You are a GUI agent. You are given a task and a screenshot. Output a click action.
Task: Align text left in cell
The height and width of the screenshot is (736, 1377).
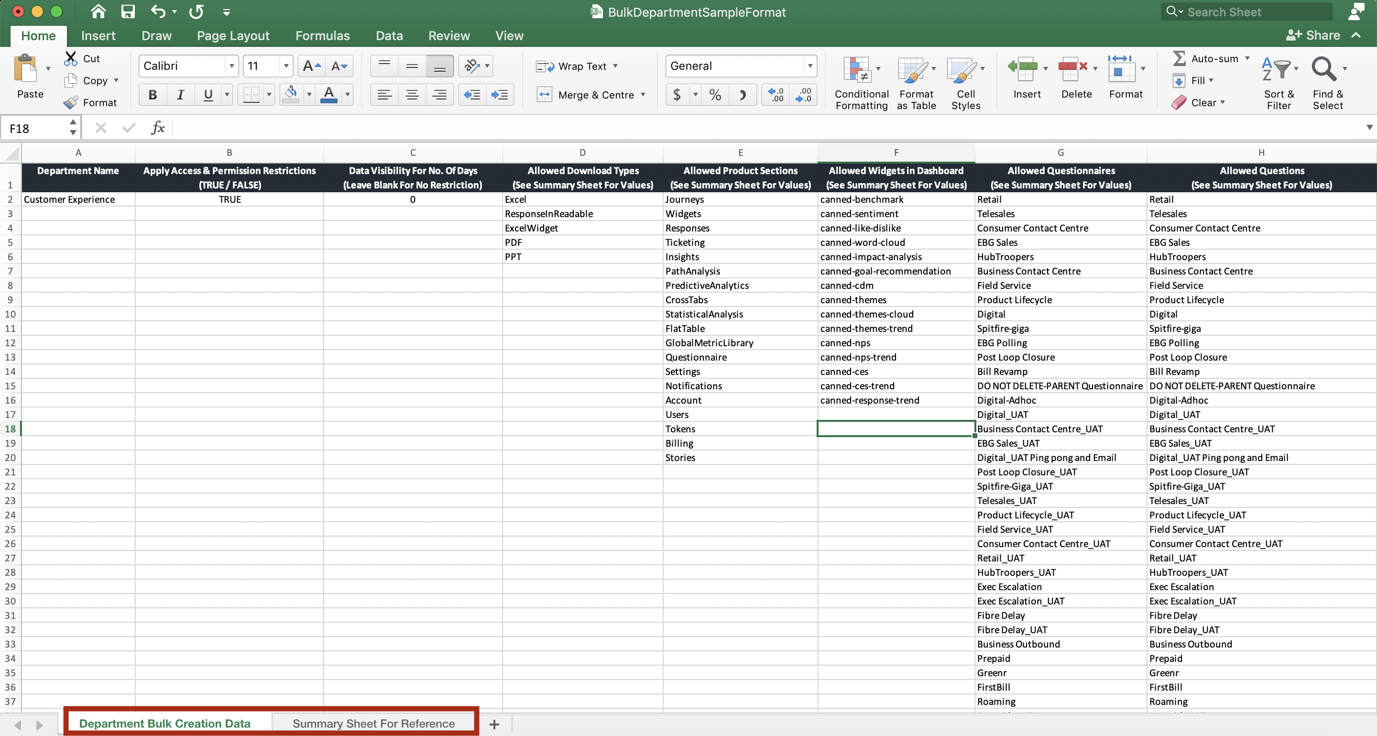pyautogui.click(x=384, y=95)
